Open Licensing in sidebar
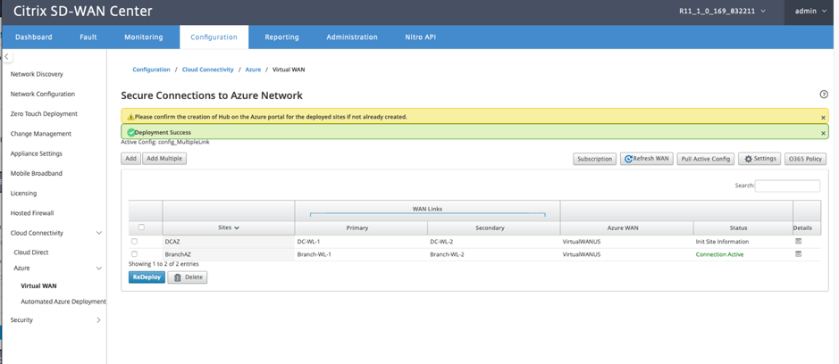 click(23, 194)
